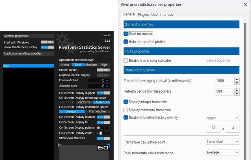This screenshot has width=251, height=160.
Task: Toggle Show own statistics switch
Action: [104, 138]
